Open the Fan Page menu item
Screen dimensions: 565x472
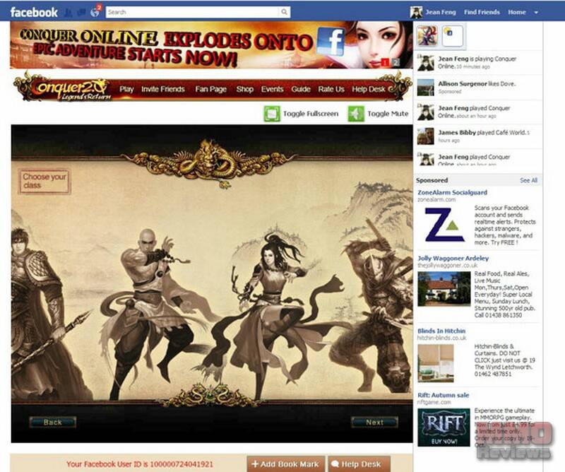pyautogui.click(x=210, y=90)
